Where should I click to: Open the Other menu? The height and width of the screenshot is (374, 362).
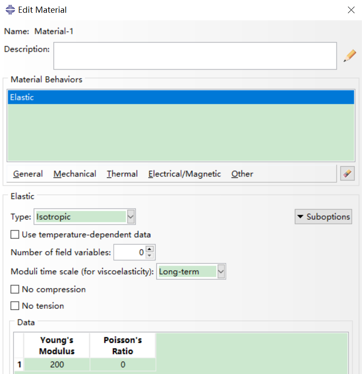coord(242,174)
